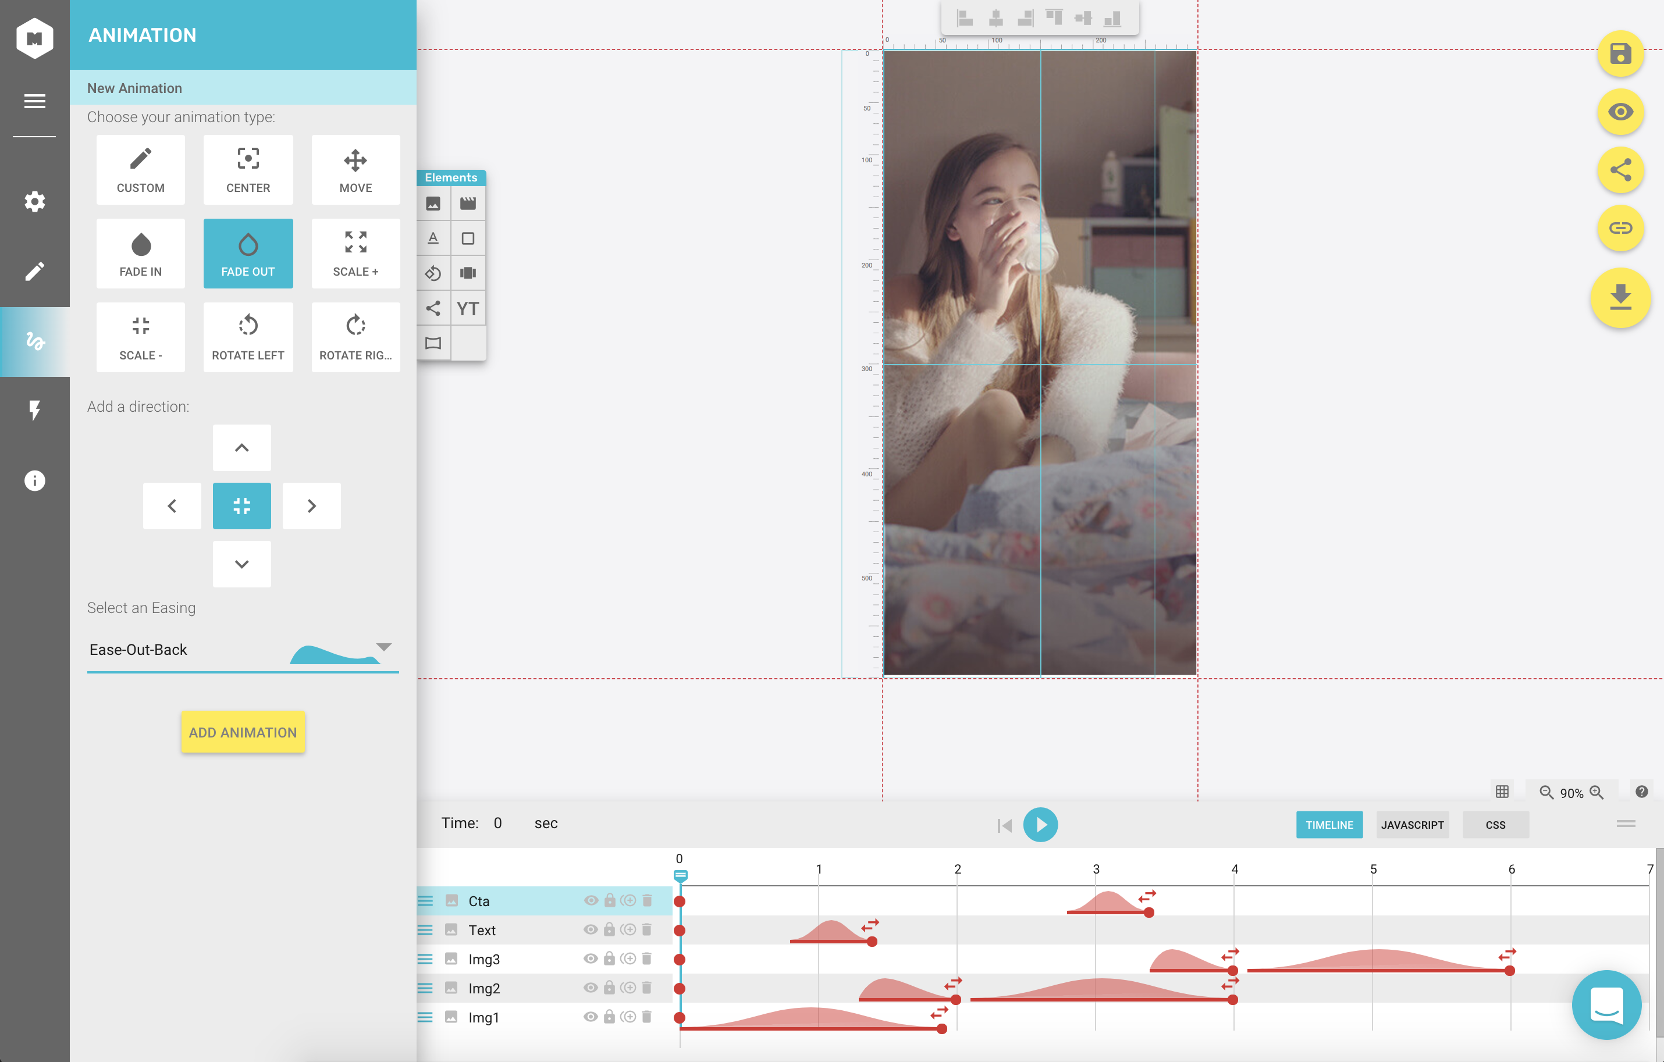Open preview with the yellow eye button
This screenshot has width=1664, height=1062.
click(x=1620, y=112)
